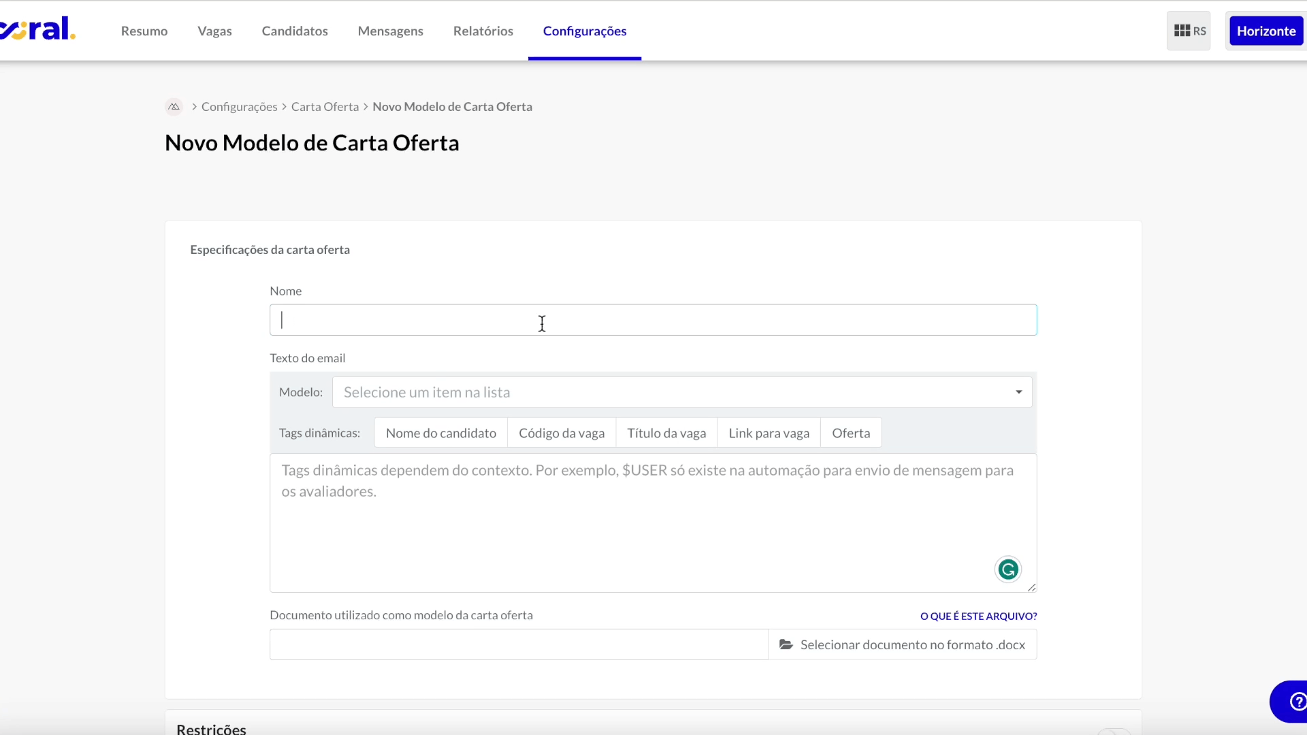This screenshot has height=735, width=1307.
Task: Click the Horizonte account button
Action: 1266,31
